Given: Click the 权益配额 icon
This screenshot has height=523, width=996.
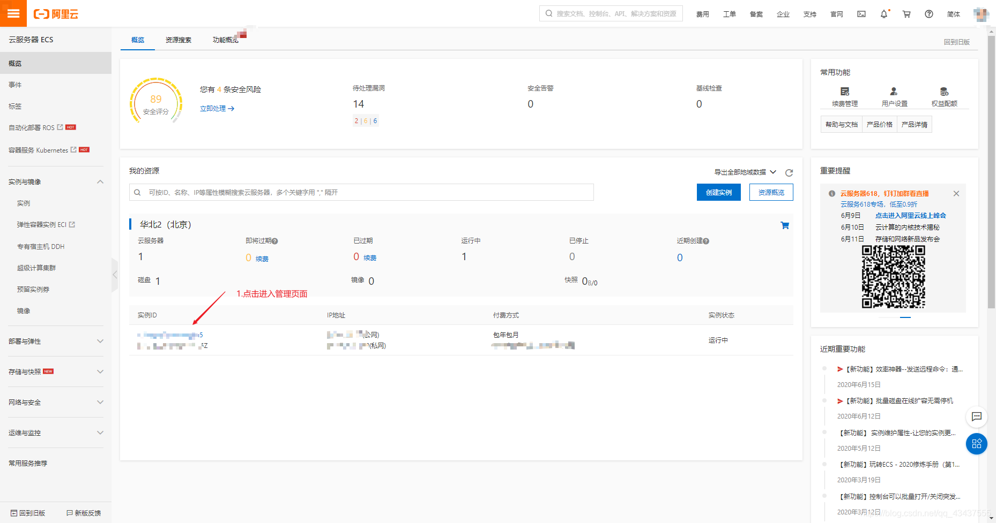Looking at the screenshot, I should (944, 92).
